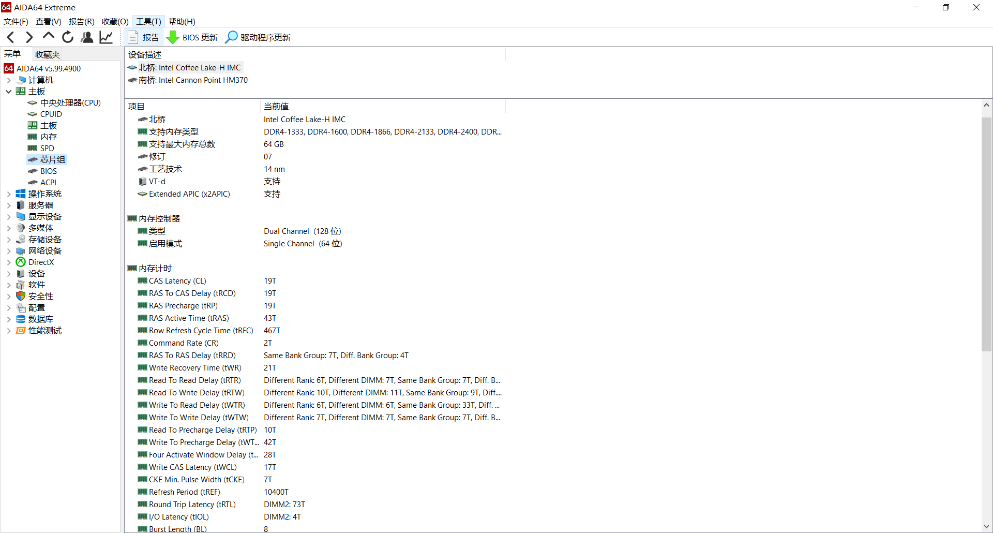Expand the 操作系统 tree node
The width and height of the screenshot is (993, 533).
[x=8, y=194]
